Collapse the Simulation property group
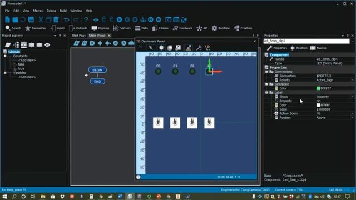The width and height of the screenshot is (356, 200). [x=266, y=84]
